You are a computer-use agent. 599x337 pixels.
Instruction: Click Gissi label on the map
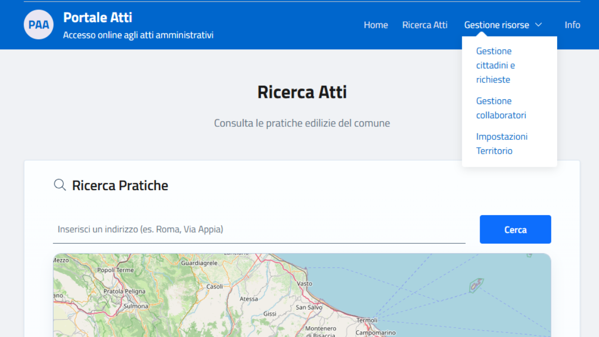pyautogui.click(x=270, y=314)
